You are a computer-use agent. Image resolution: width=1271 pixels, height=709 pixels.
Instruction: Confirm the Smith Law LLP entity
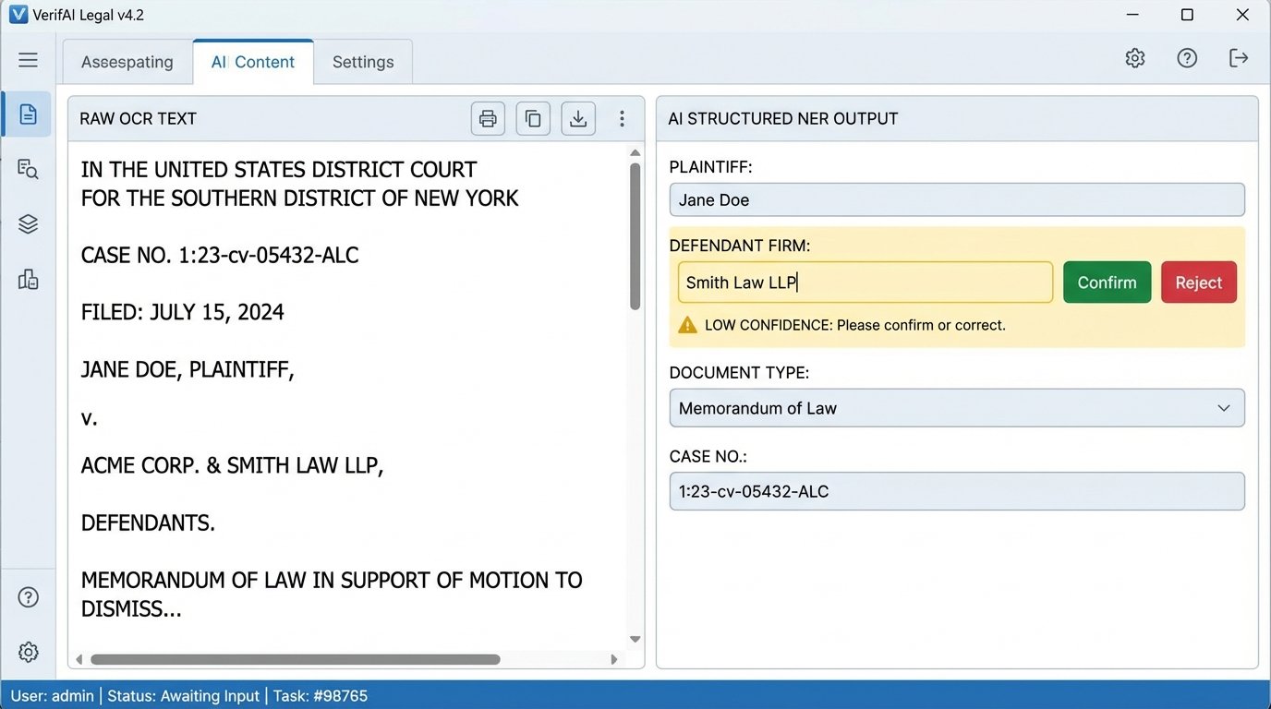(x=1107, y=282)
